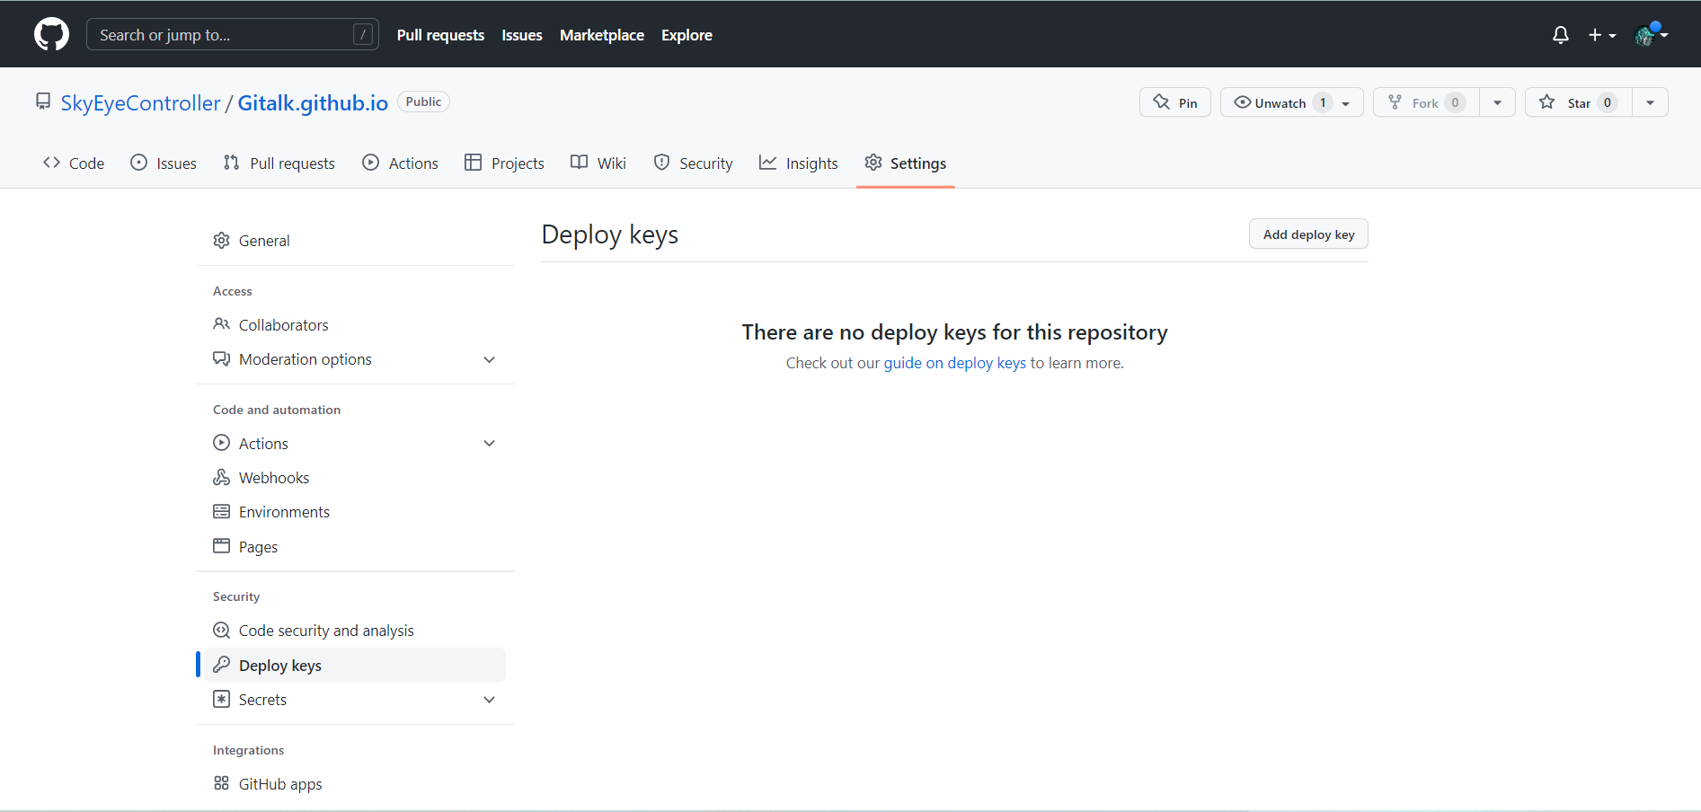Image resolution: width=1701 pixels, height=812 pixels.
Task: Click the General gear icon in sidebar
Action: 221,240
